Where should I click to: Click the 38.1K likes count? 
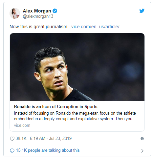(21, 138)
